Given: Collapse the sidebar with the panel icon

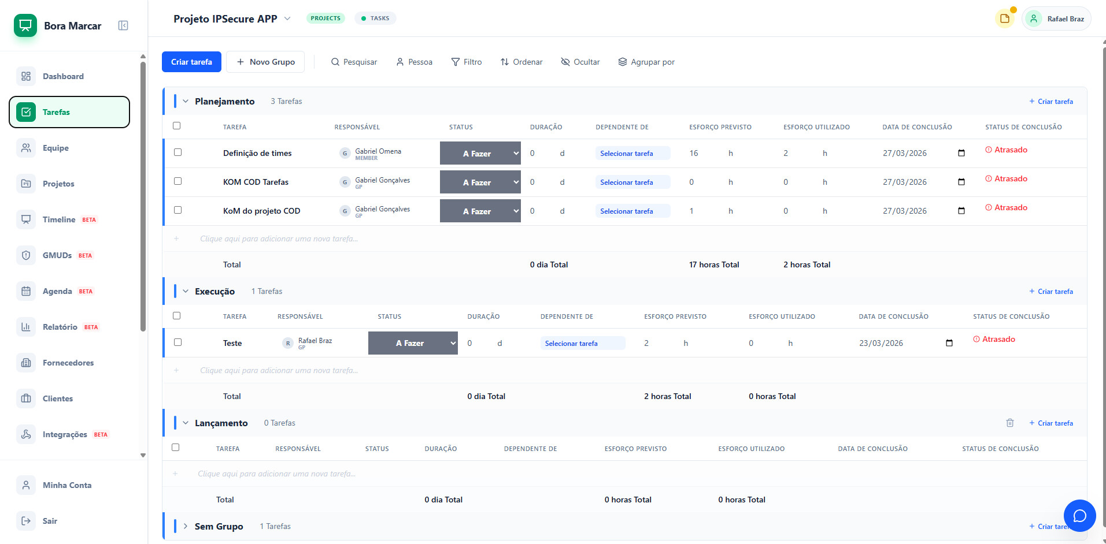Looking at the screenshot, I should pyautogui.click(x=123, y=25).
